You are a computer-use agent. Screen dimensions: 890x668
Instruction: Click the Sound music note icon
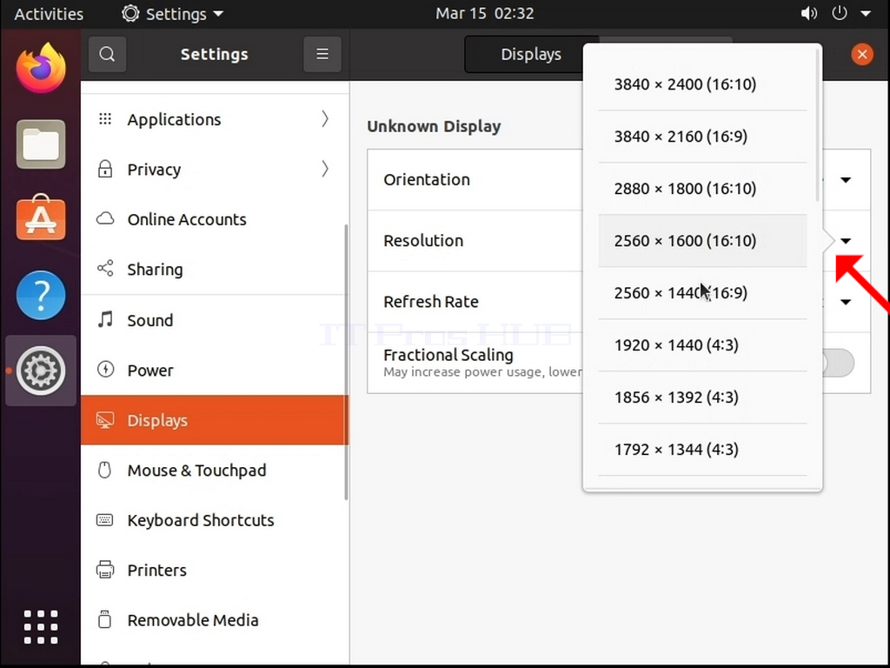105,319
